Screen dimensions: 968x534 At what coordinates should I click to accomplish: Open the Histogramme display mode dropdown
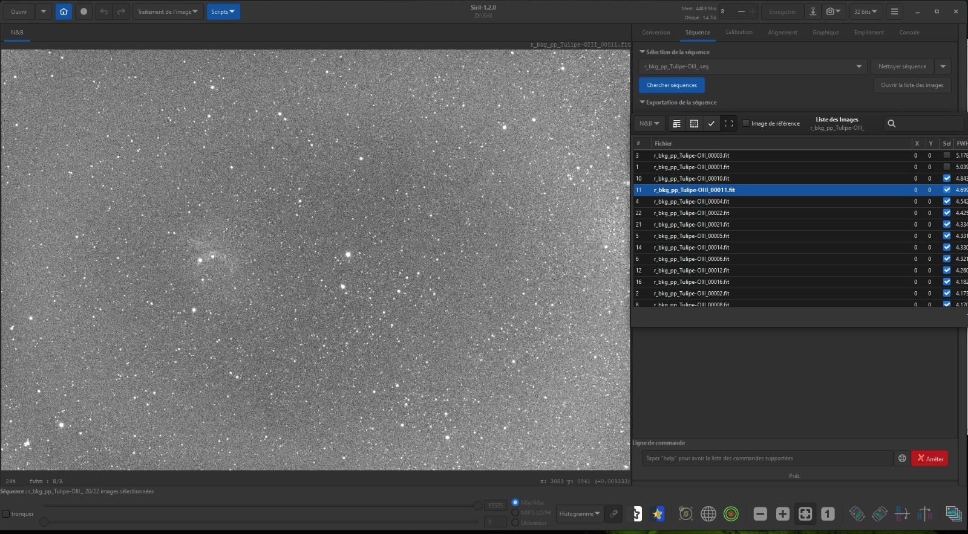(580, 514)
